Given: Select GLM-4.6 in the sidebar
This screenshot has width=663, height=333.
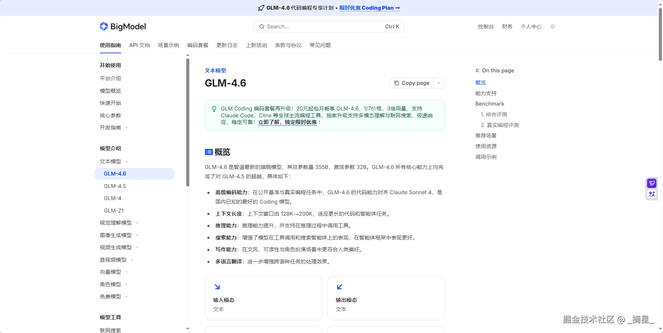Looking at the screenshot, I should 135,174.
